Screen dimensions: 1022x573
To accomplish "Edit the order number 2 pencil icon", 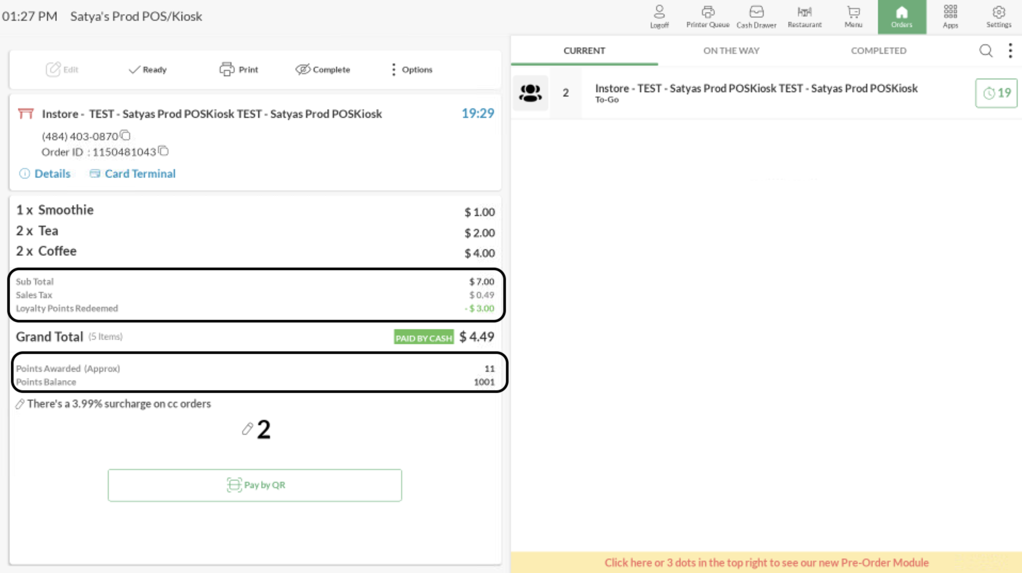I will (247, 429).
